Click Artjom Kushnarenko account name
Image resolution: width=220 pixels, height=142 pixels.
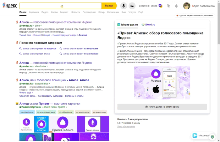click(203, 6)
